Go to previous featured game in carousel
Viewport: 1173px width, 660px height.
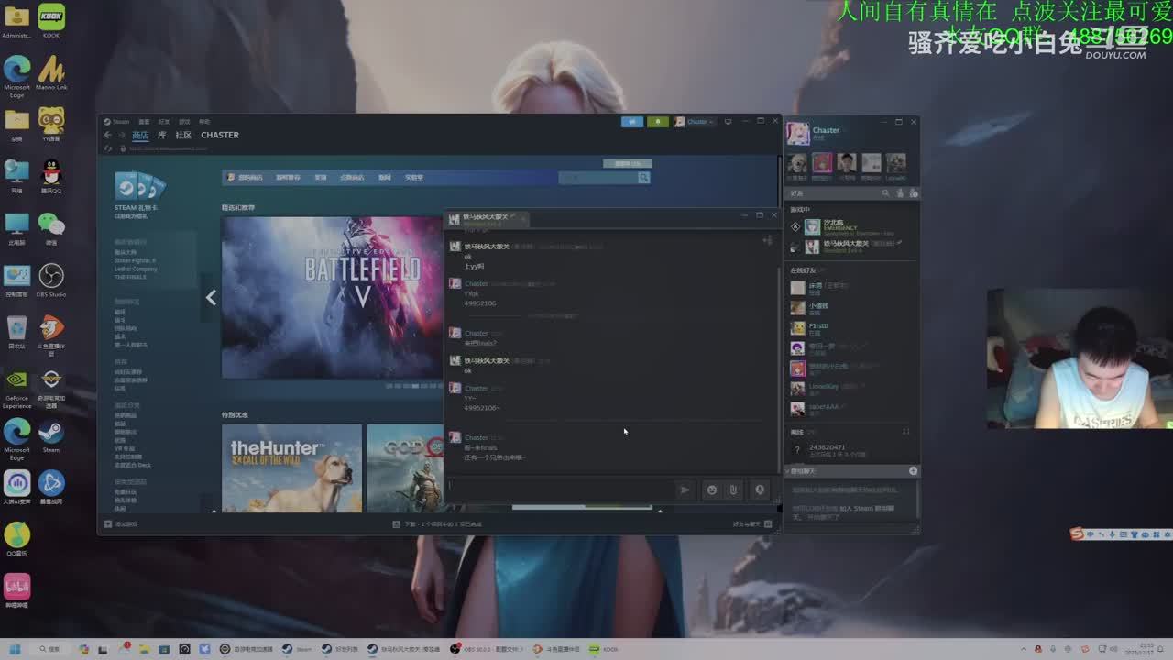(x=211, y=297)
